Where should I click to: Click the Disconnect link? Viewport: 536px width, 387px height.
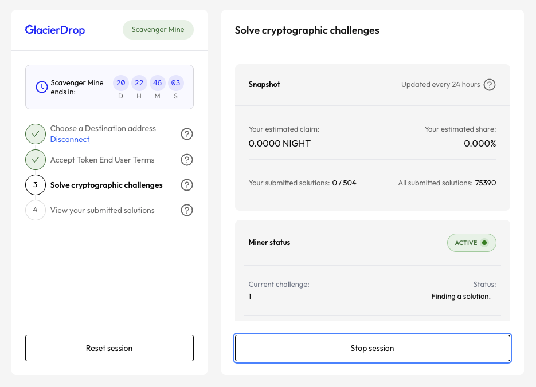[x=70, y=139]
